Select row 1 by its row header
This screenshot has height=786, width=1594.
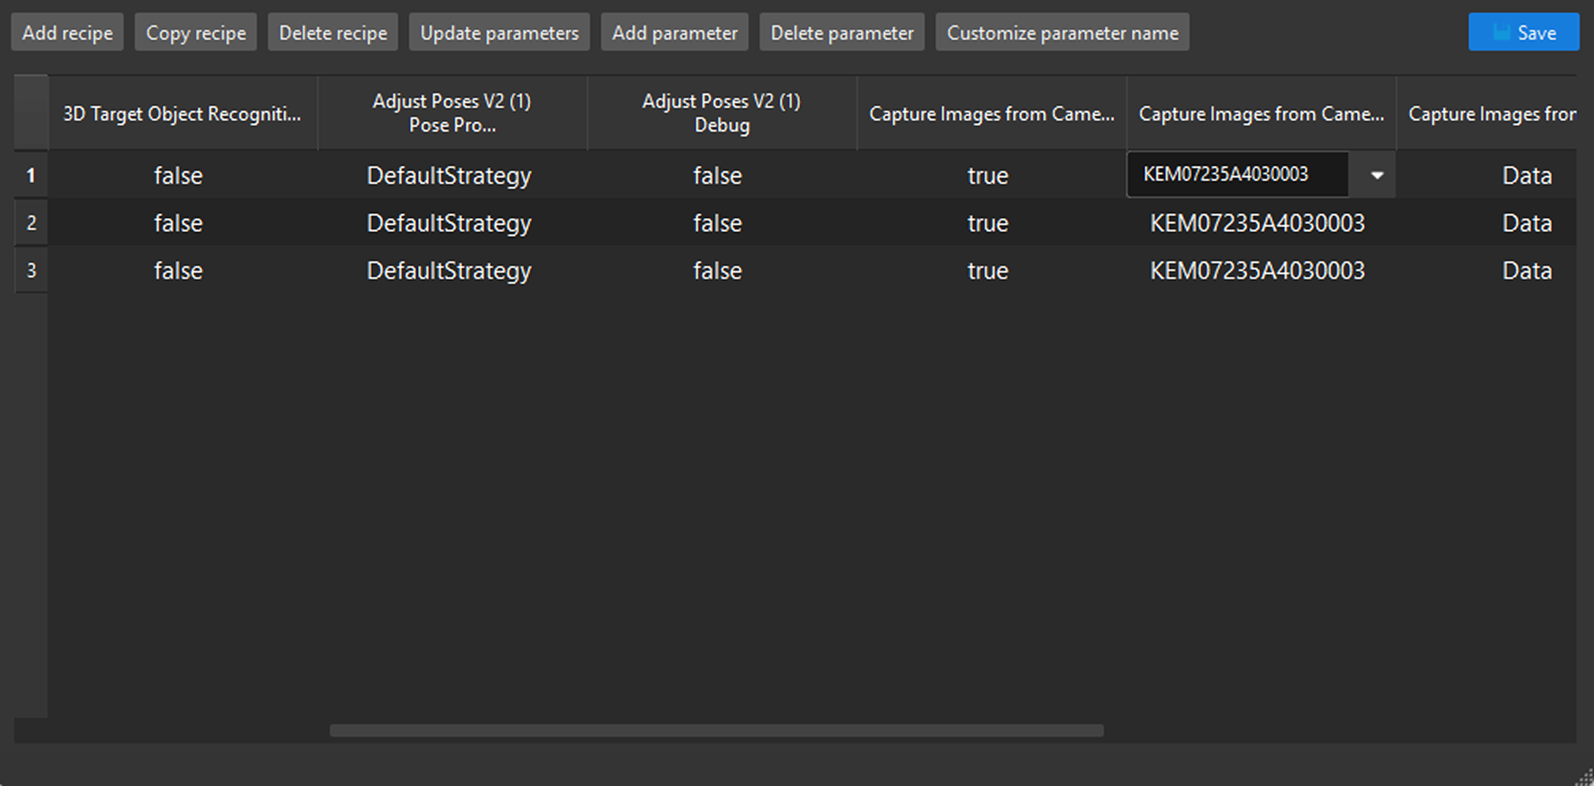pyautogui.click(x=31, y=175)
